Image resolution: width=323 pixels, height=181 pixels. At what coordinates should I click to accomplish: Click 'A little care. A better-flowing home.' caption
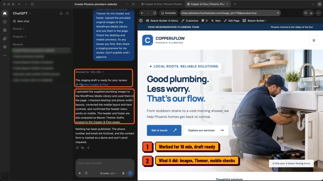pos(291,163)
